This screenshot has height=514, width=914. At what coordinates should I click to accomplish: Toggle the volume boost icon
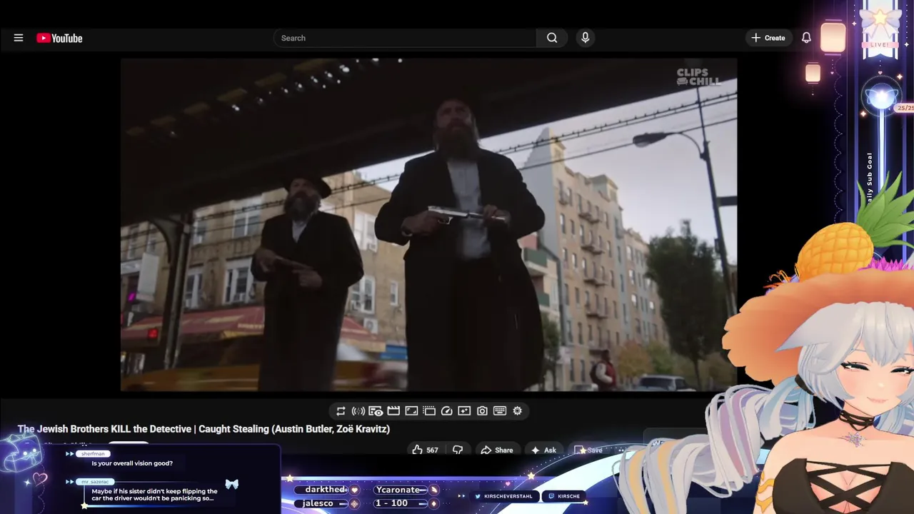tap(358, 410)
